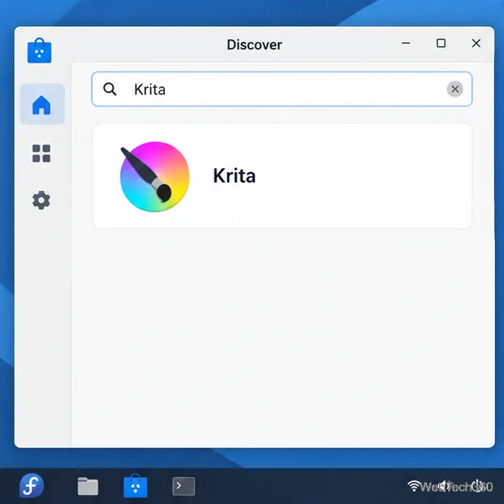Clear the Krita search text
Screen dimensions: 504x504
454,89
